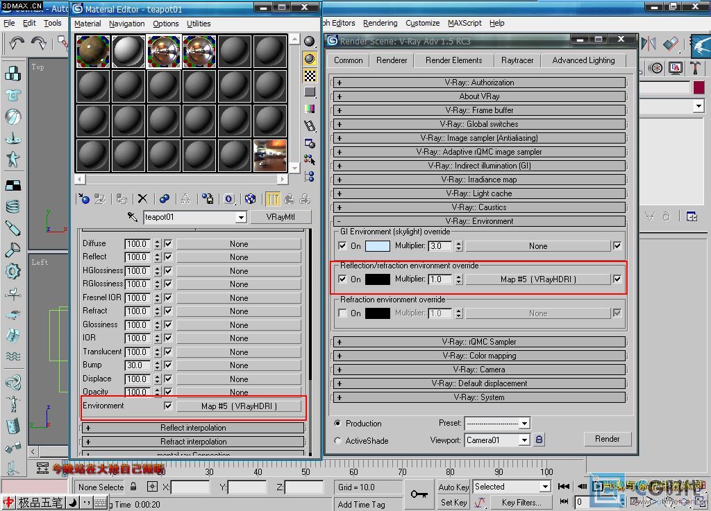Click the hammer Utilities icon
The width and height of the screenshot is (711, 511).
coord(694,69)
